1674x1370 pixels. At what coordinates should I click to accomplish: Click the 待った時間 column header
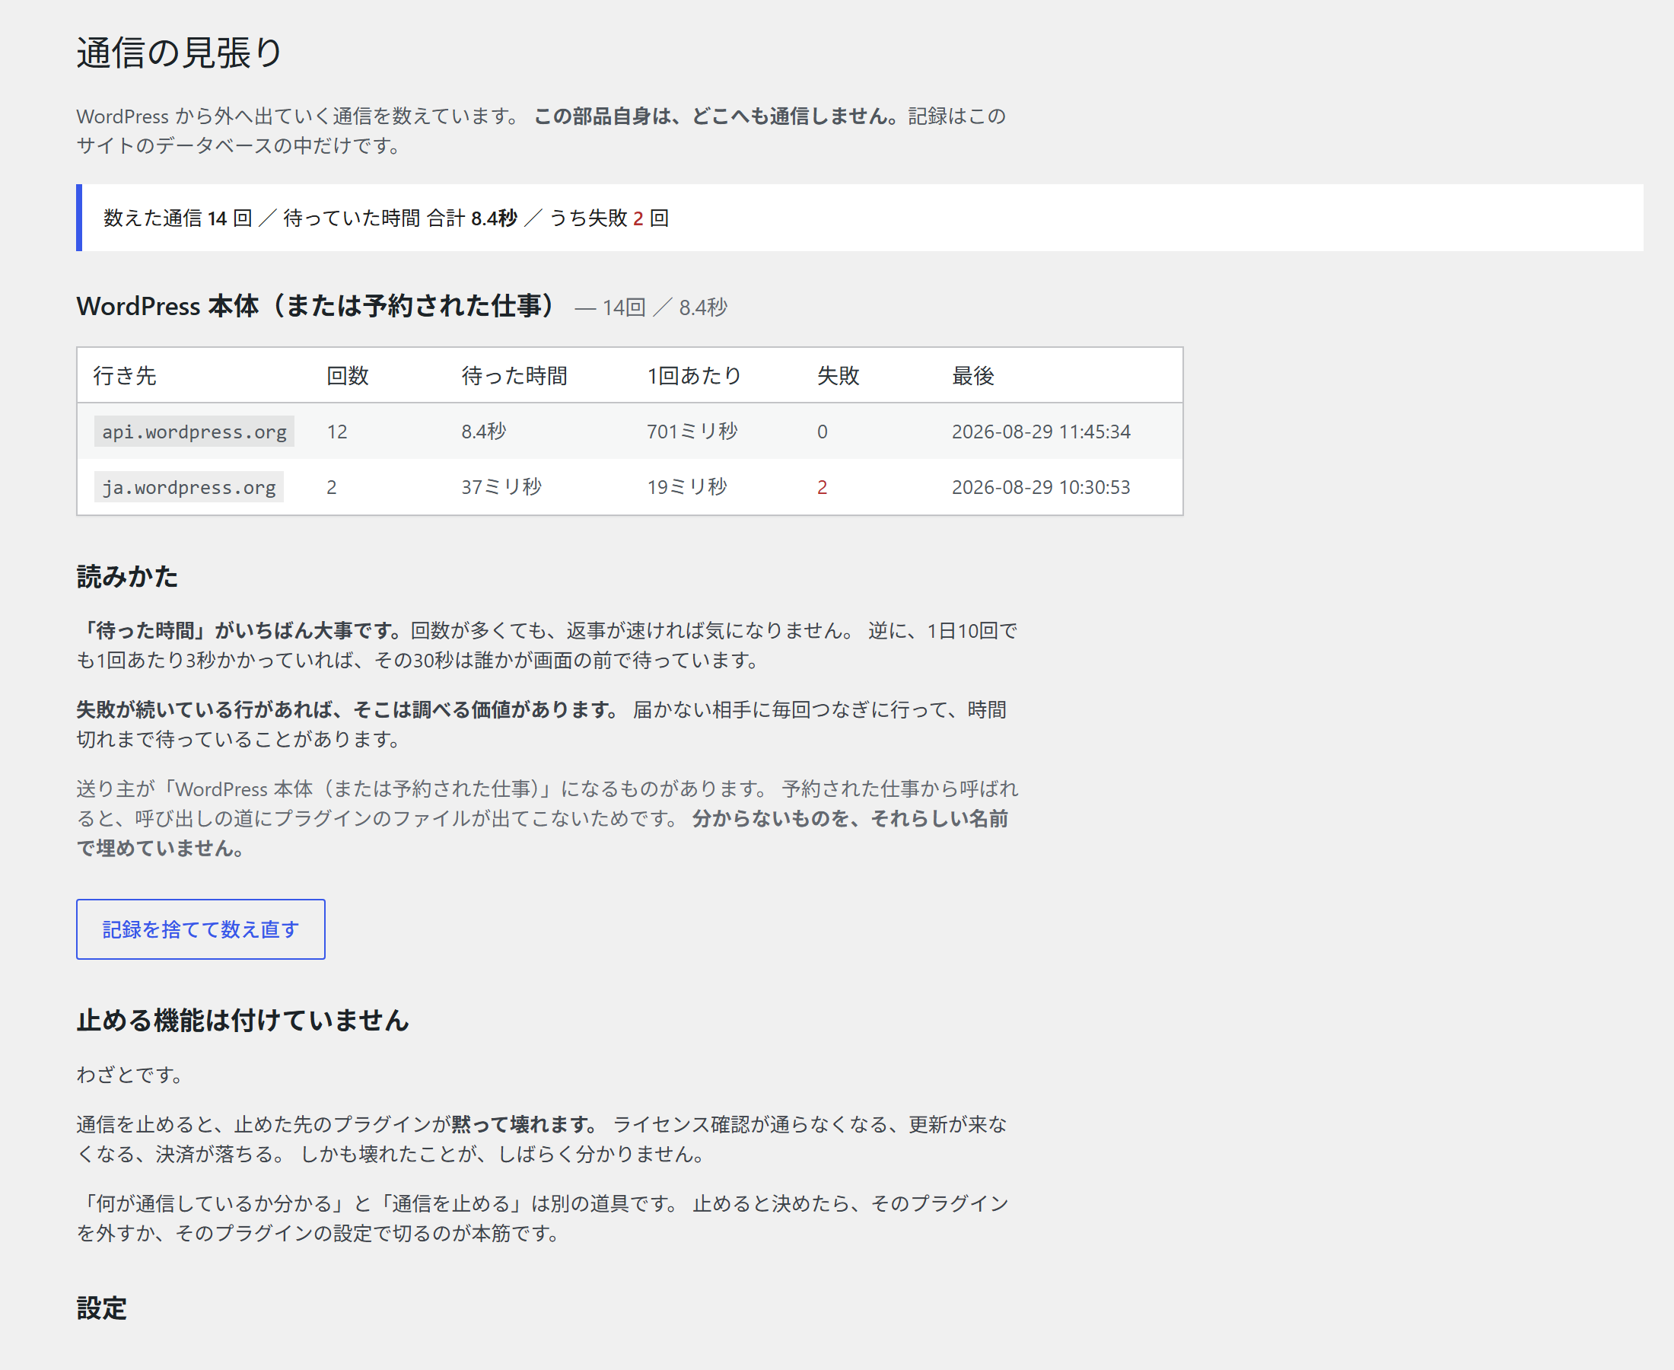point(514,376)
